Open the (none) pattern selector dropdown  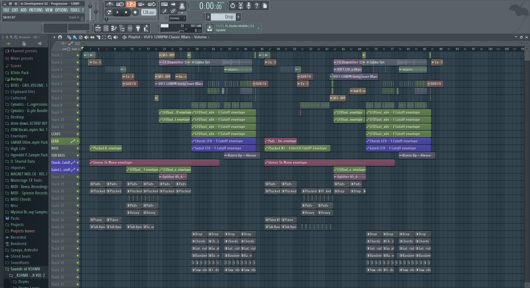[177, 18]
